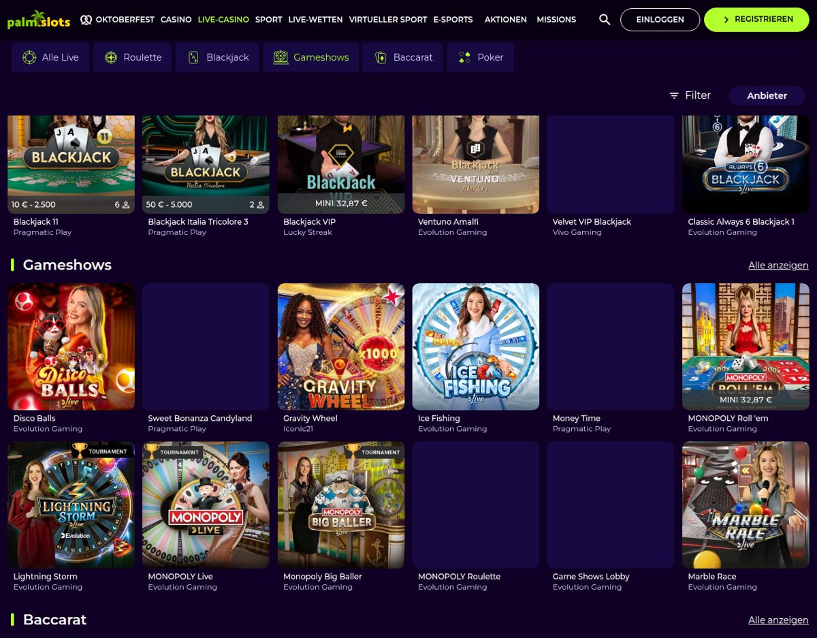Screen dimensions: 817x638
Task: Open the AKTIONEN page
Action: 505,20
